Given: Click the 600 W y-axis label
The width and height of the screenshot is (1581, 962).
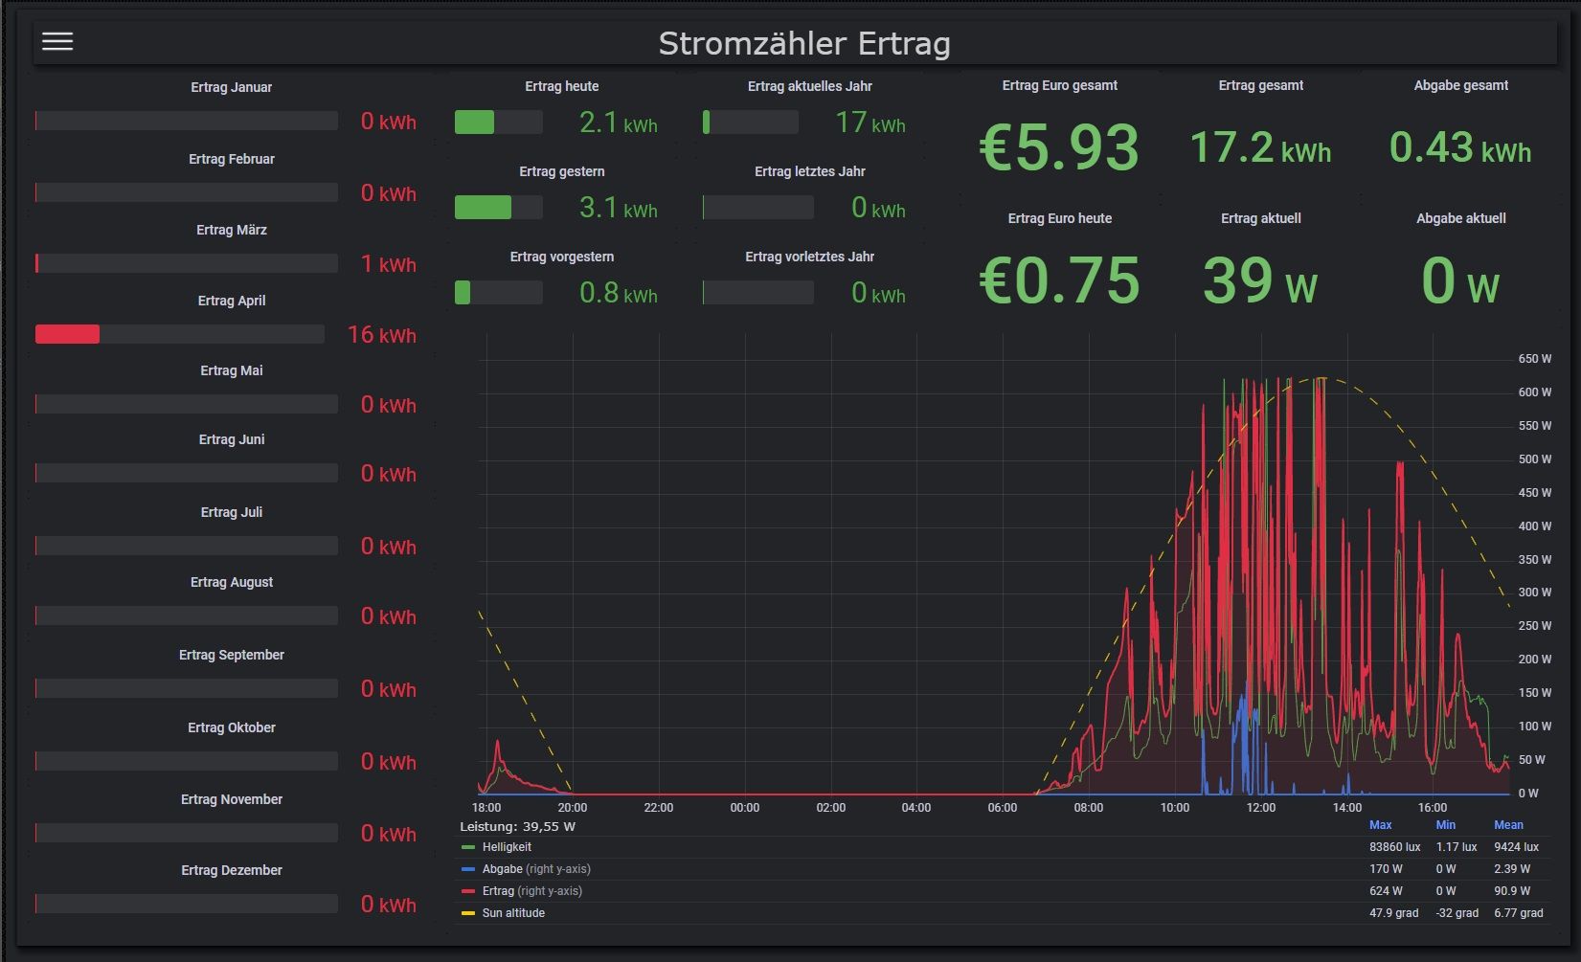Looking at the screenshot, I should tap(1535, 392).
